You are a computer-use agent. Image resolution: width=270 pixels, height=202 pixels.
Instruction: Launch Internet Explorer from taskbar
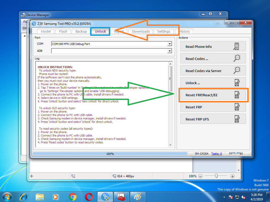23,197
